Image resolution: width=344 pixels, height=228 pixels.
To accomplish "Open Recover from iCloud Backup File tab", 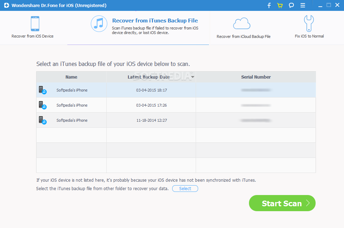I will click(243, 28).
